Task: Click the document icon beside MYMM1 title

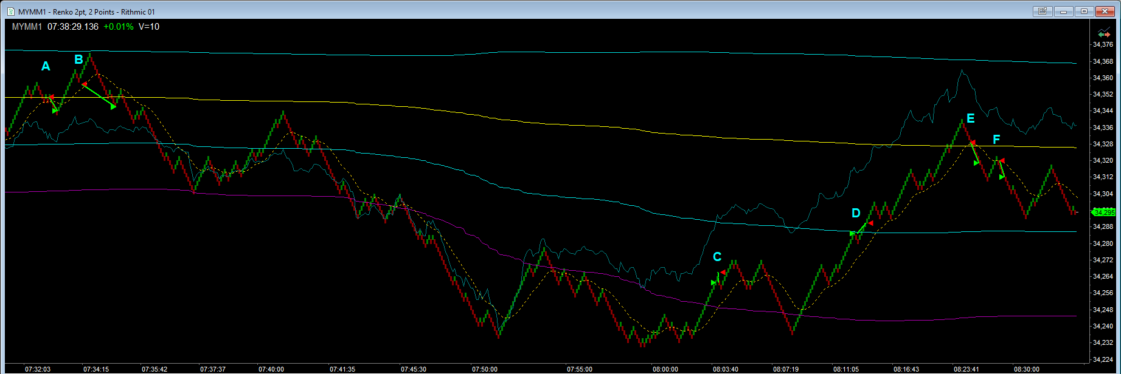Action: (11, 12)
